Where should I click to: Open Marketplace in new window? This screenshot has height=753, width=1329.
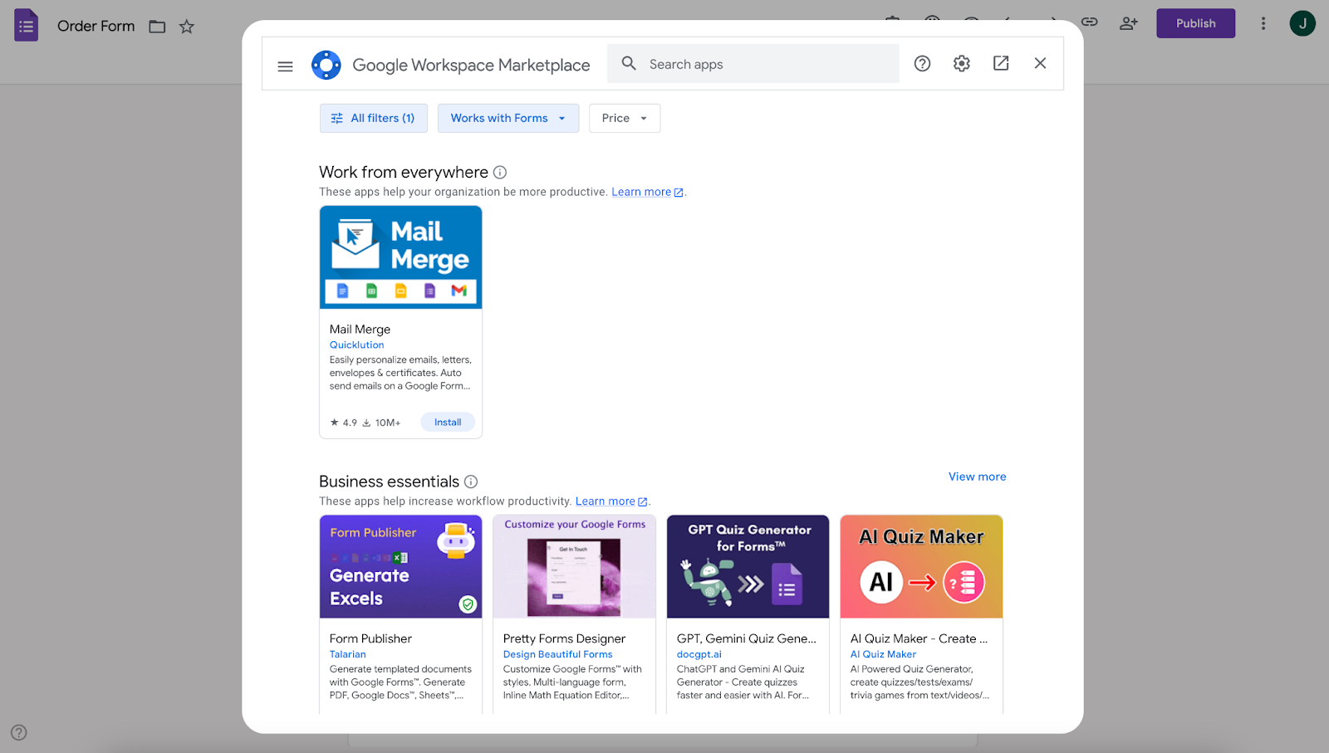pyautogui.click(x=1001, y=64)
